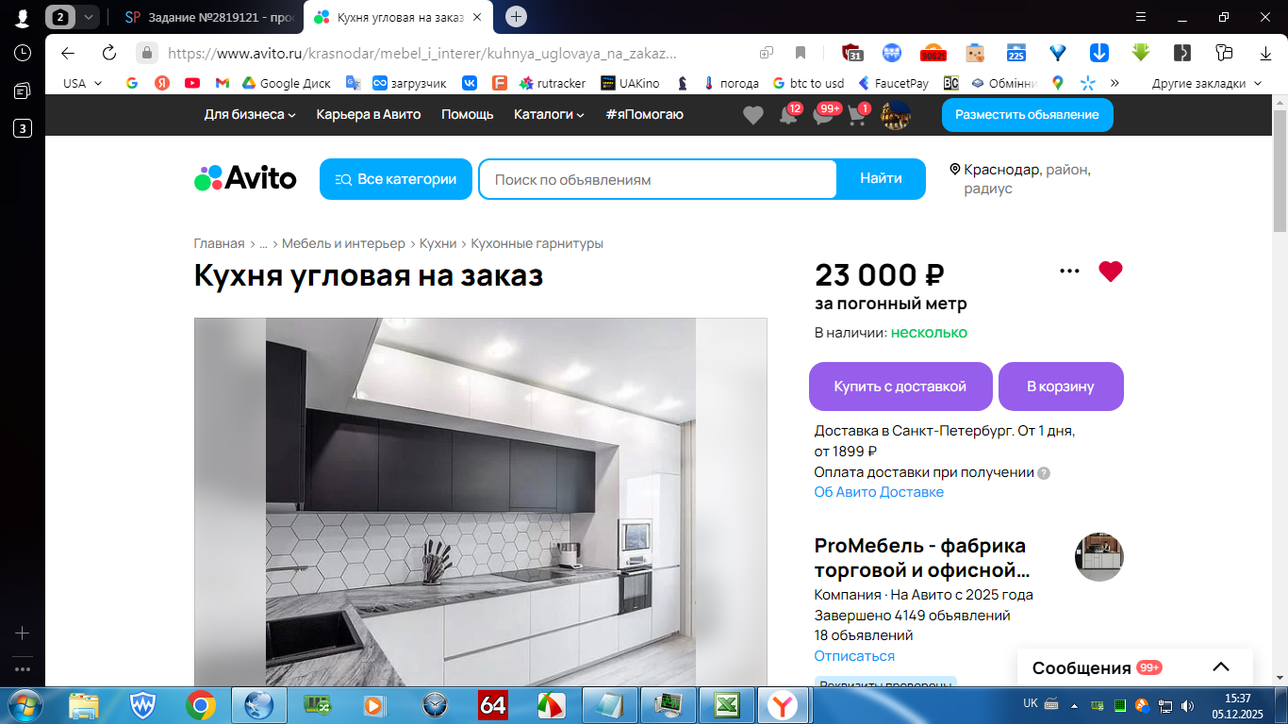Click the green download-arrow extension icon

pos(1140,53)
